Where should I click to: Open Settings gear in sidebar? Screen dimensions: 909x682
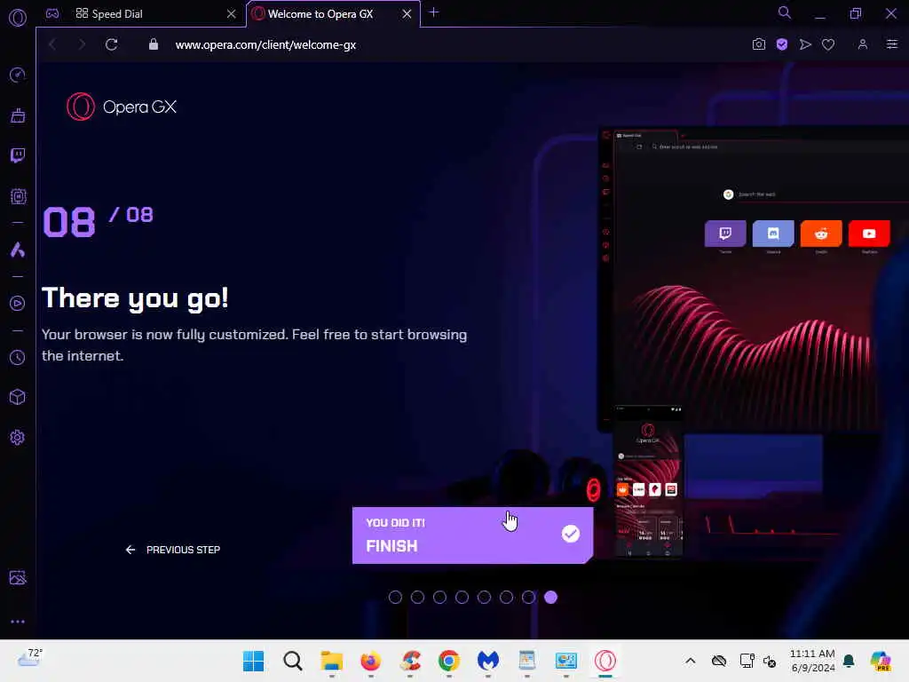(x=18, y=437)
